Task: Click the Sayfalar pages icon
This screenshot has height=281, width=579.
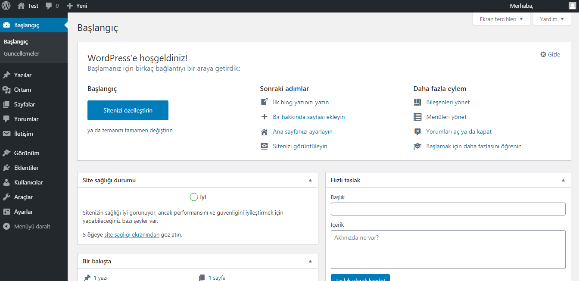Action: (6, 104)
